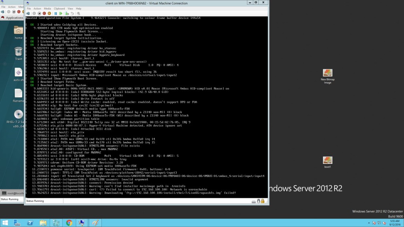404x227 pixels.
Task: Create a checkpoint of the client VM
Action: point(67,13)
